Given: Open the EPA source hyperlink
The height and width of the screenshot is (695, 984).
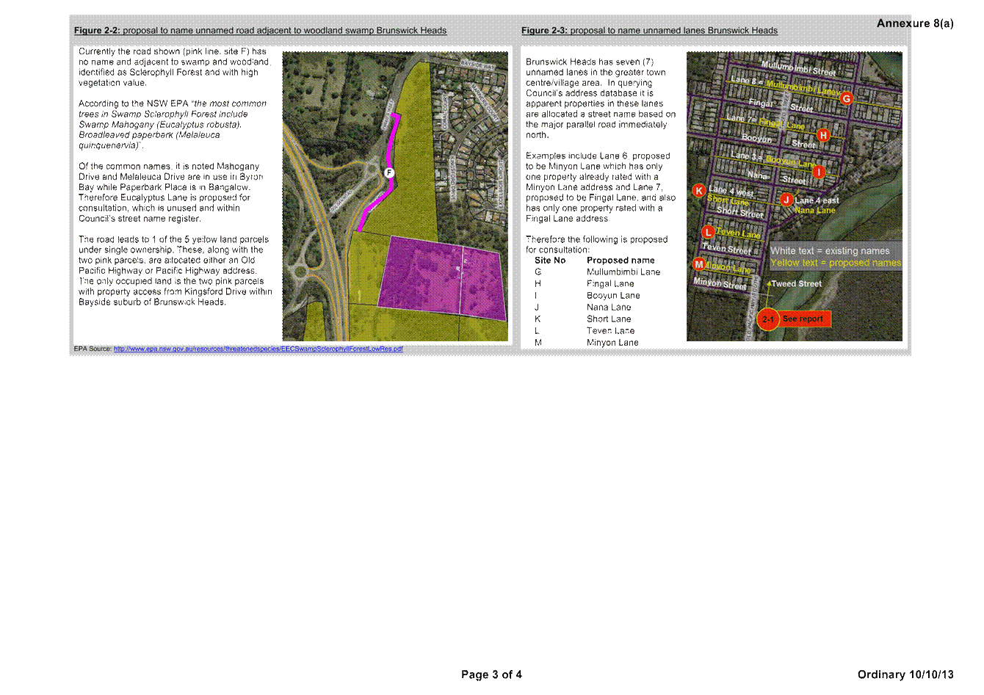Looking at the screenshot, I should click(x=258, y=349).
